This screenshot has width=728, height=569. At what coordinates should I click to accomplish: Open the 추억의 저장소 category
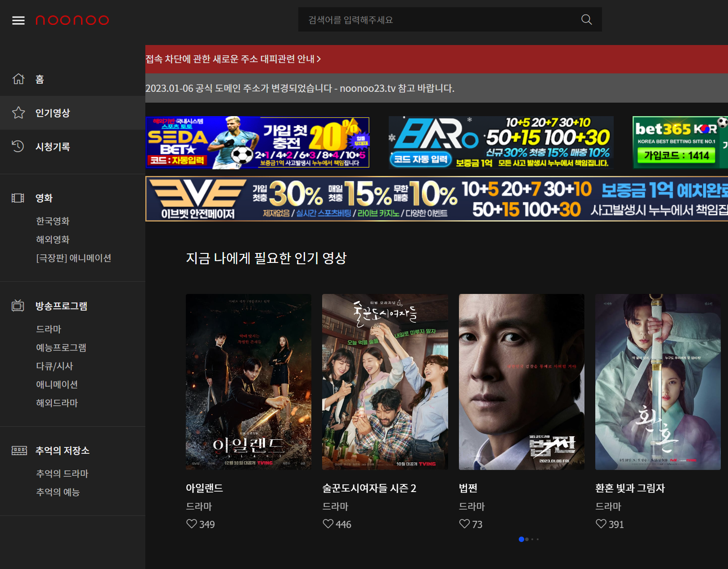63,450
